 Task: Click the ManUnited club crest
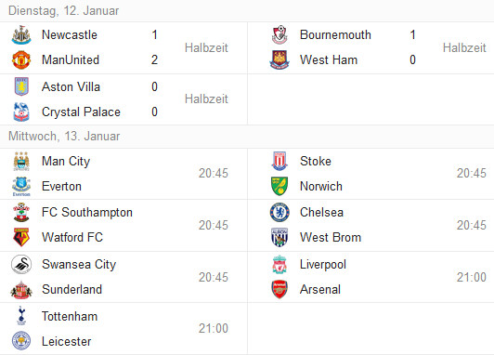21,59
